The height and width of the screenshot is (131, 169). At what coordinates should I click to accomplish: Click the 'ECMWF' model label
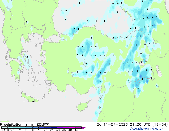pyautogui.click(x=43, y=125)
